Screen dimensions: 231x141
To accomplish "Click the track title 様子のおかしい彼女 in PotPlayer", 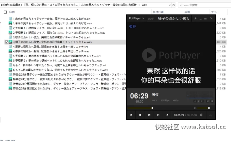I will click(174, 19).
